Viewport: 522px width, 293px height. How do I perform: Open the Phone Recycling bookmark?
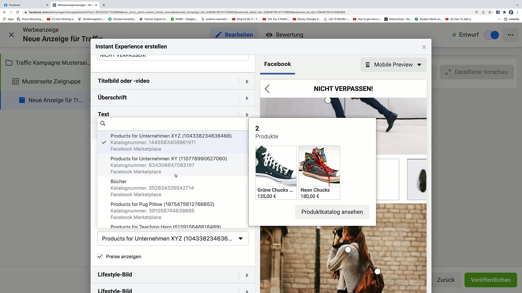pos(30,19)
